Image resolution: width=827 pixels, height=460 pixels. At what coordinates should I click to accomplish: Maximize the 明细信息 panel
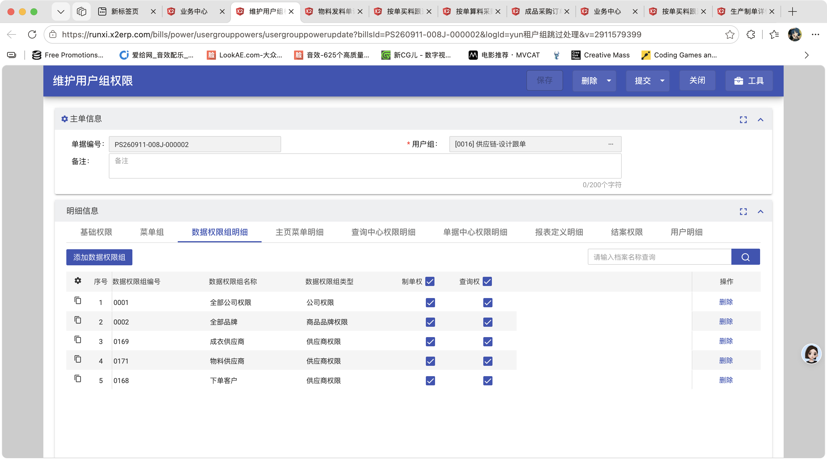coord(743,212)
